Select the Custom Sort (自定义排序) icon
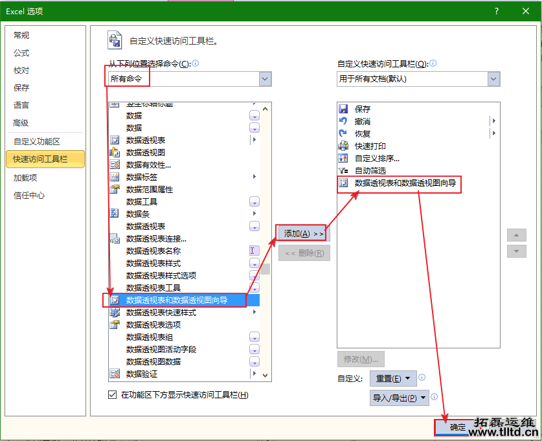The width and height of the screenshot is (542, 441). [x=343, y=158]
